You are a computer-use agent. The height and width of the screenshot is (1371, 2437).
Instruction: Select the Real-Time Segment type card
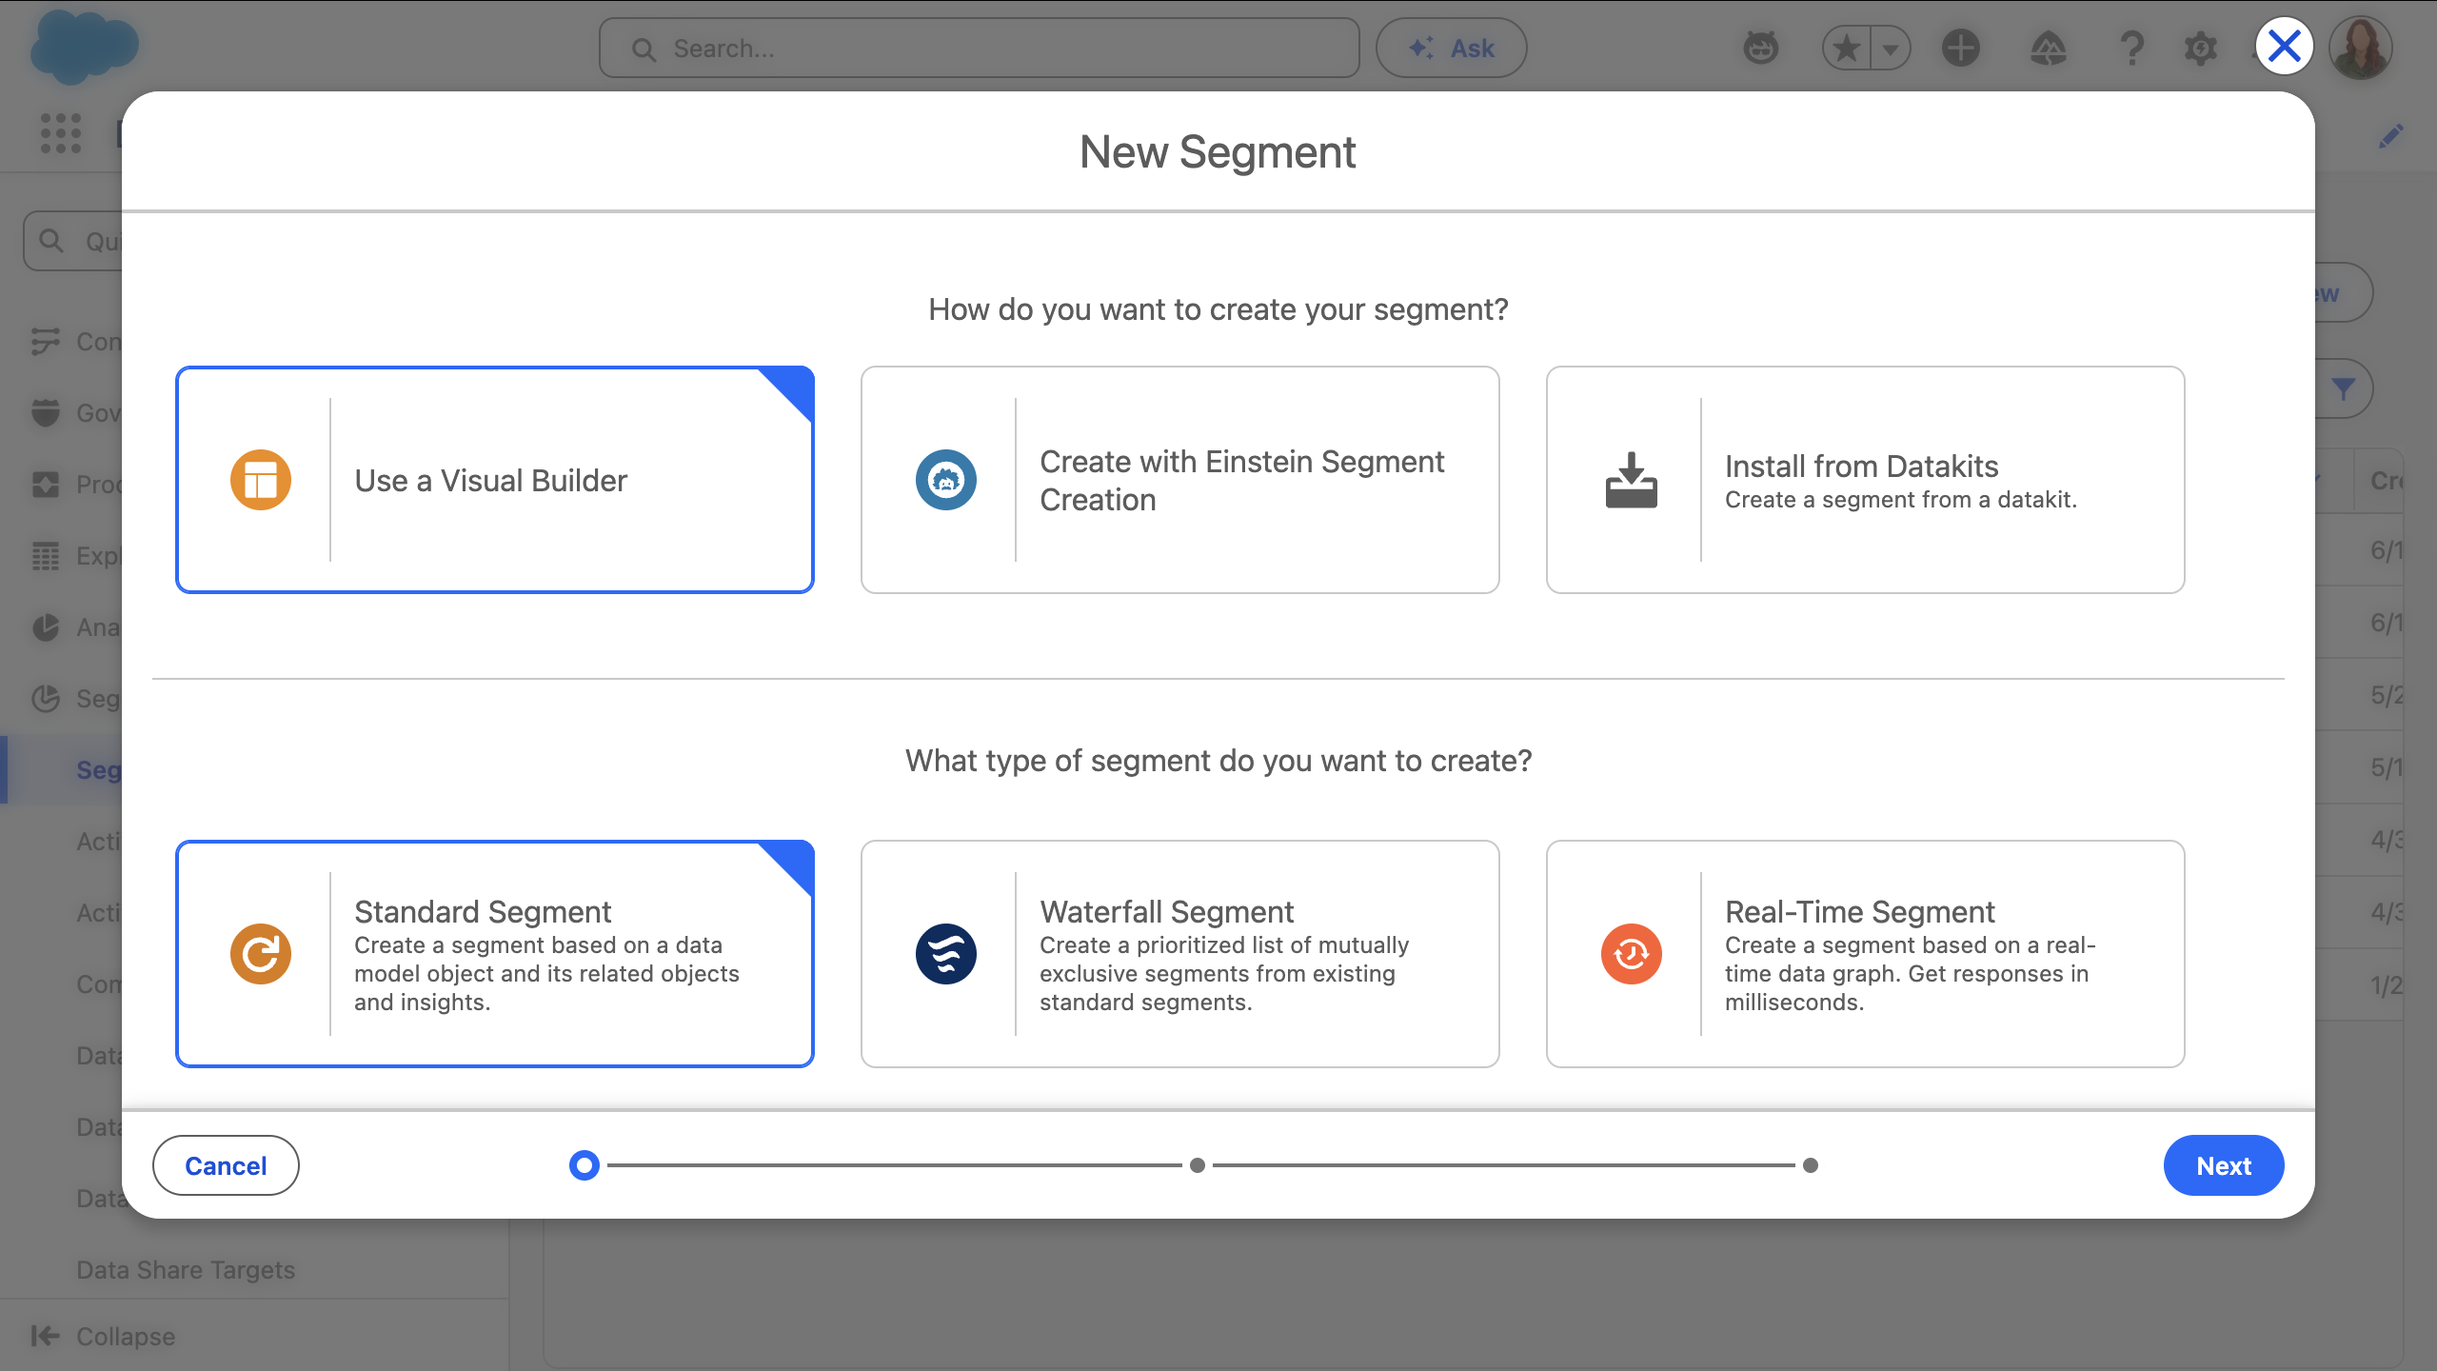(x=1866, y=954)
